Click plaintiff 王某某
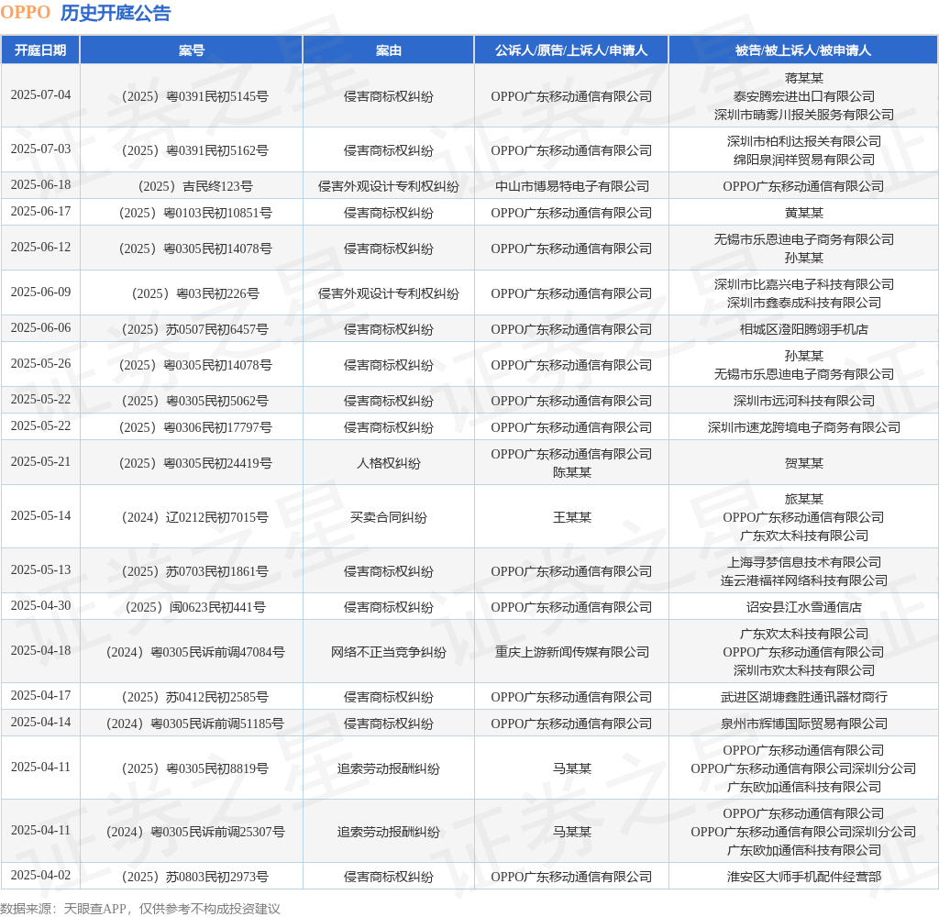 572,517
